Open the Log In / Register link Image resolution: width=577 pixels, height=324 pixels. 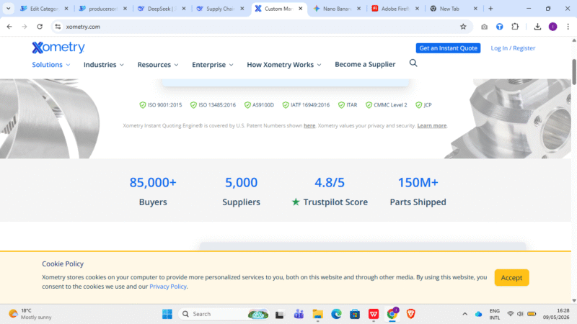(513, 48)
